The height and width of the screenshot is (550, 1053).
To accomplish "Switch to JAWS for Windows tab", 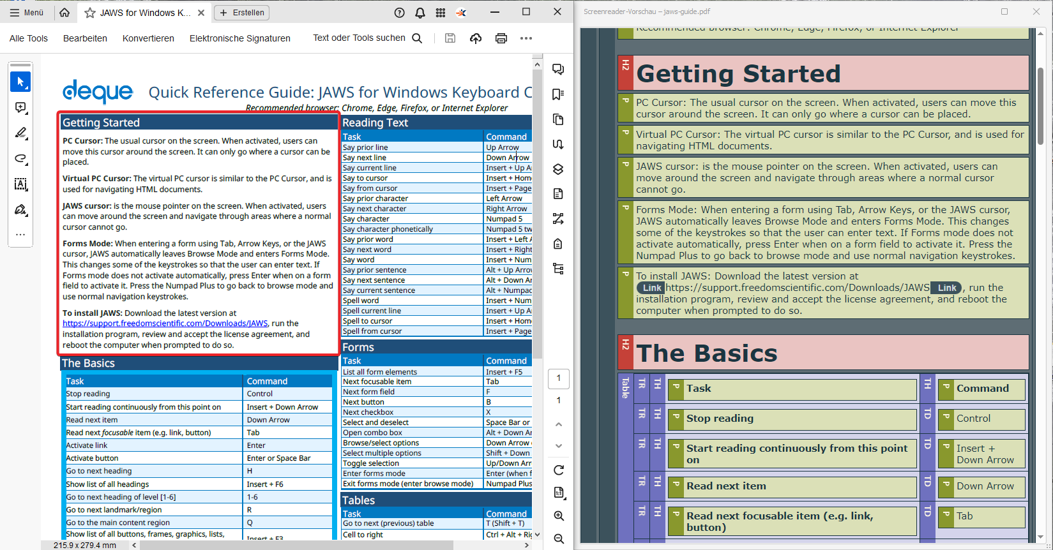I will click(x=145, y=13).
